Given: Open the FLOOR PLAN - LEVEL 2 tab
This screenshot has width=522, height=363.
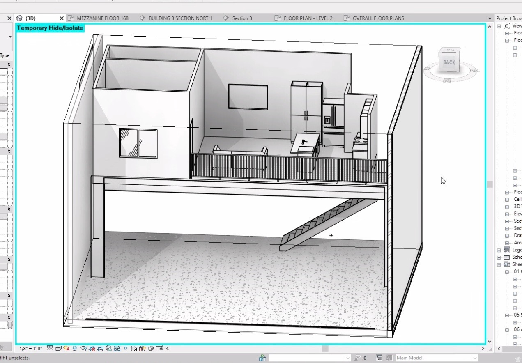Looking at the screenshot, I should (307, 18).
